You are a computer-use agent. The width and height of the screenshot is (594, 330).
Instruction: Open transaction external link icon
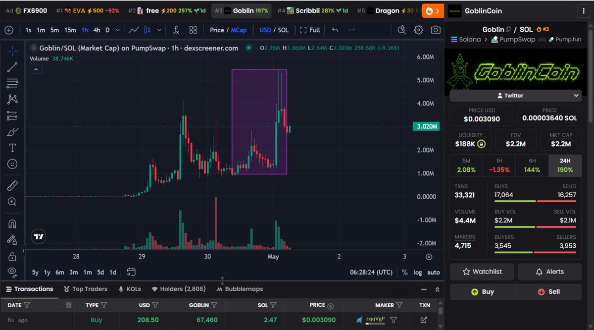tap(424, 320)
